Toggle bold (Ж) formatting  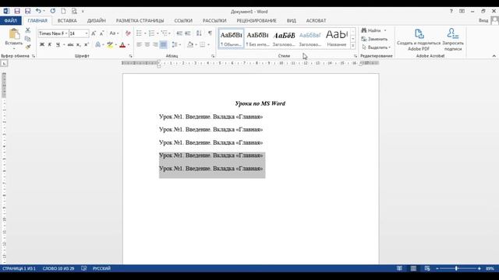point(41,45)
